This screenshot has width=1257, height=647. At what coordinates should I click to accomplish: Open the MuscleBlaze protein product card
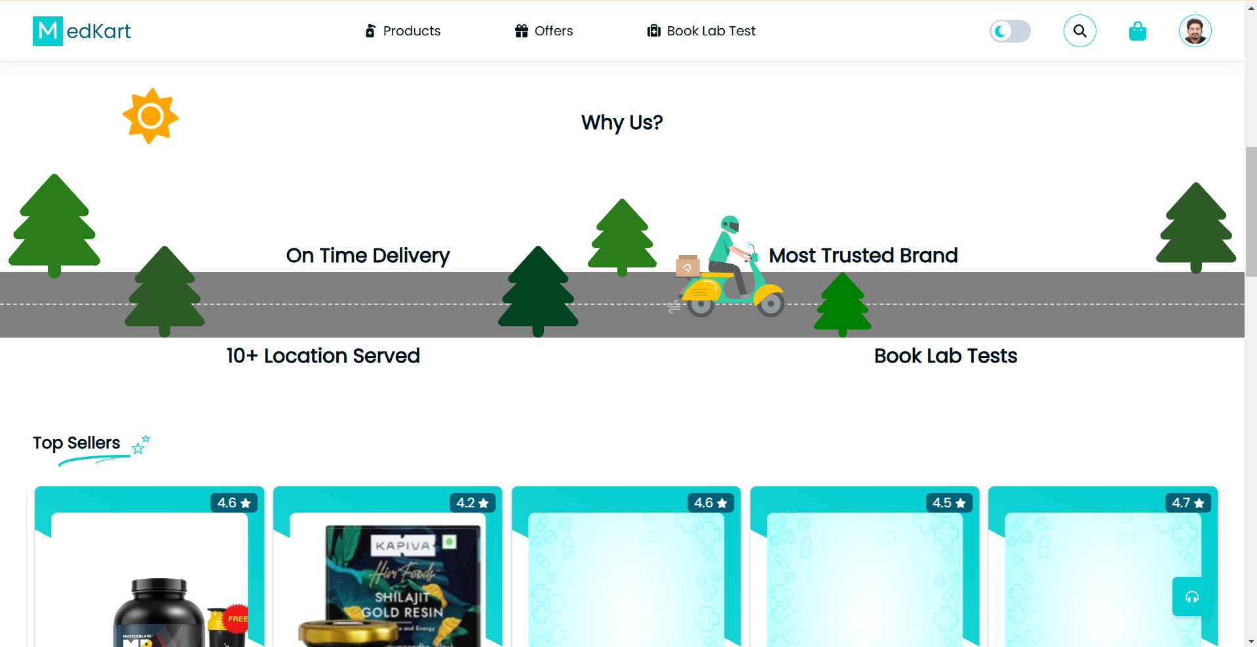click(x=149, y=567)
